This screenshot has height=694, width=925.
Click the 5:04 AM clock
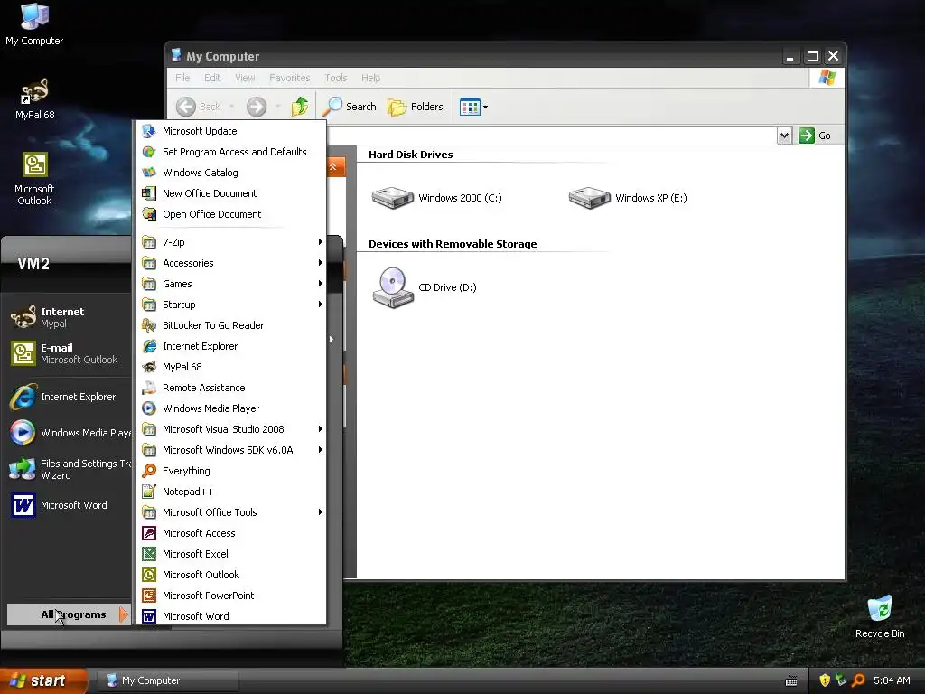coord(892,680)
